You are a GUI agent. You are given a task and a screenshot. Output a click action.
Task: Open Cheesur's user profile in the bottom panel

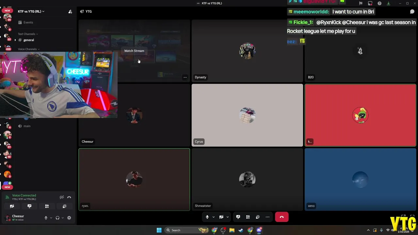click(x=18, y=218)
